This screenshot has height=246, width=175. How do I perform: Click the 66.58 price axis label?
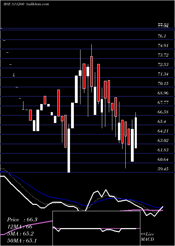pyautogui.click(x=163, y=112)
